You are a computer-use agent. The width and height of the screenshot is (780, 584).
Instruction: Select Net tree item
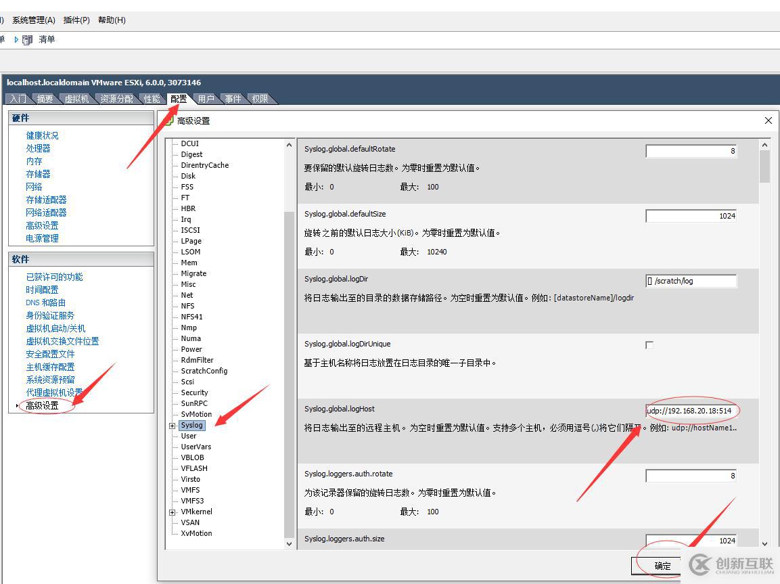coord(187,295)
